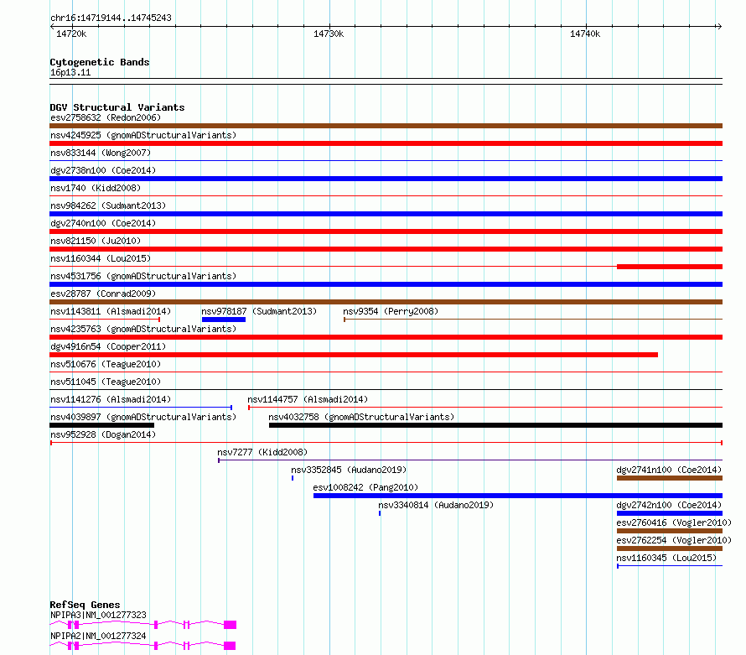Click the black nsv4039897 gnomAD bar
Viewport: 746px width, 655px height.
[x=101, y=425]
